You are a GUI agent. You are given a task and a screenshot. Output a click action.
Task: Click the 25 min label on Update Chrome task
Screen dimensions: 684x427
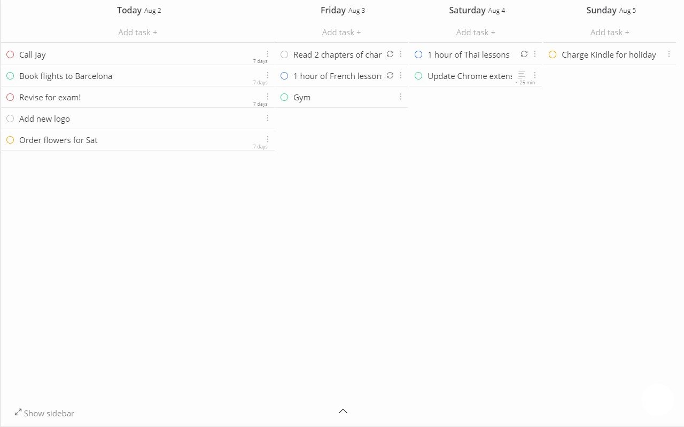tap(527, 83)
